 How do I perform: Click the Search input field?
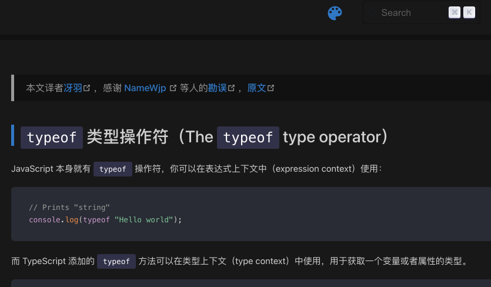click(x=412, y=13)
